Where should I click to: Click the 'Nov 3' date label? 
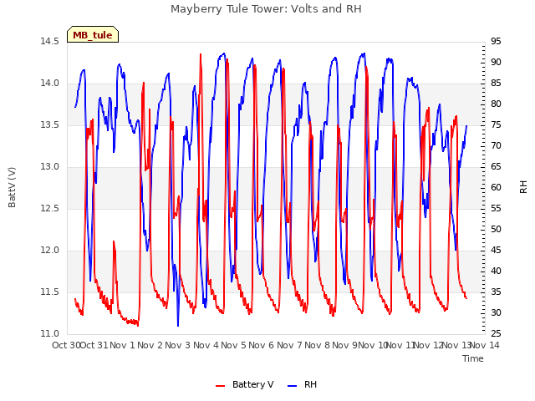(178, 345)
